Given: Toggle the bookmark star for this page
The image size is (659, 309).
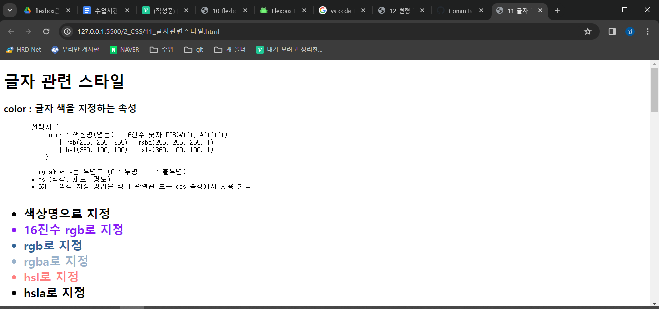Looking at the screenshot, I should click(588, 30).
